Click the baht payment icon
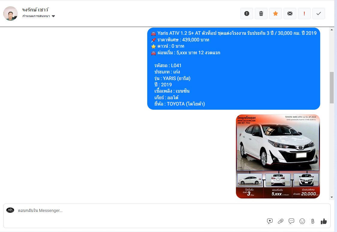Viewport: 337px width, 232px height. point(313,221)
